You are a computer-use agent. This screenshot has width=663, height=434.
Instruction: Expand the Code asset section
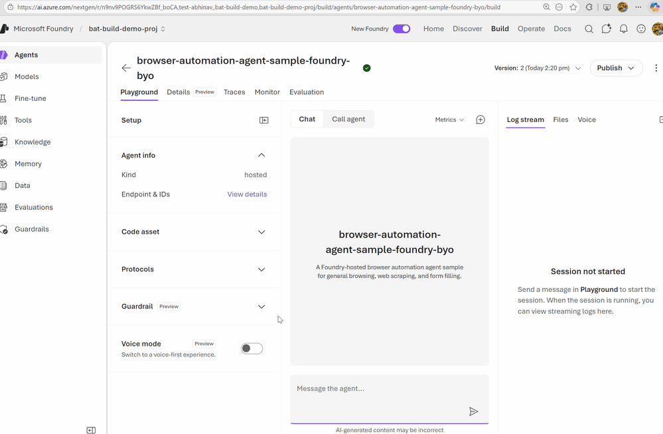point(261,232)
